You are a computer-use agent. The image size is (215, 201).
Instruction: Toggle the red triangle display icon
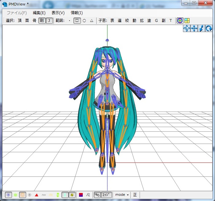click(37, 195)
